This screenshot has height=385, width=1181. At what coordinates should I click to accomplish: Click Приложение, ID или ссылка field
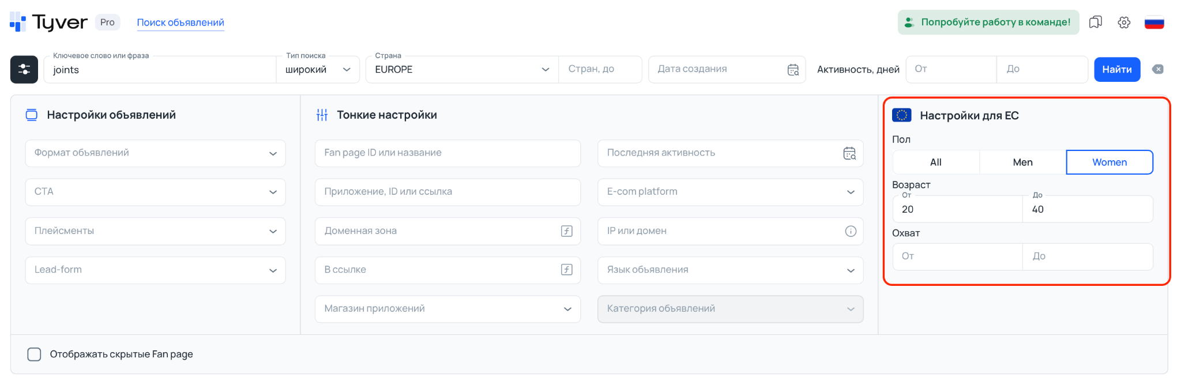pyautogui.click(x=448, y=192)
